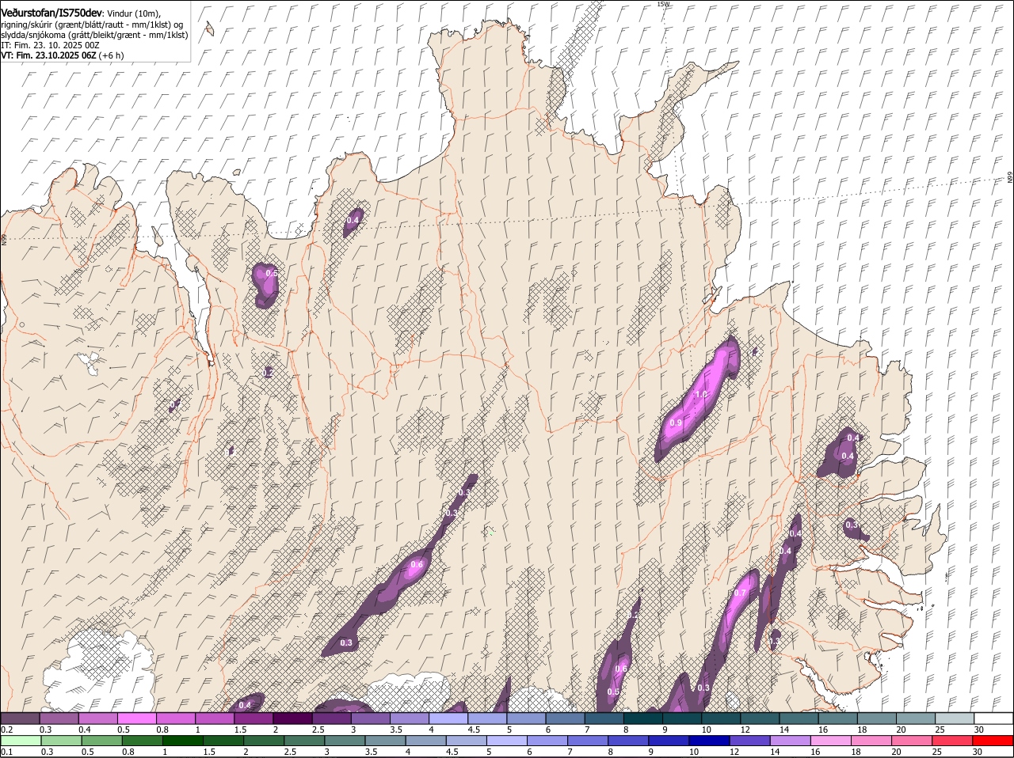Upper legend: pick lavender swatch between 4.5 and 5
Screen dimensions: 1014x758
pyautogui.click(x=486, y=718)
